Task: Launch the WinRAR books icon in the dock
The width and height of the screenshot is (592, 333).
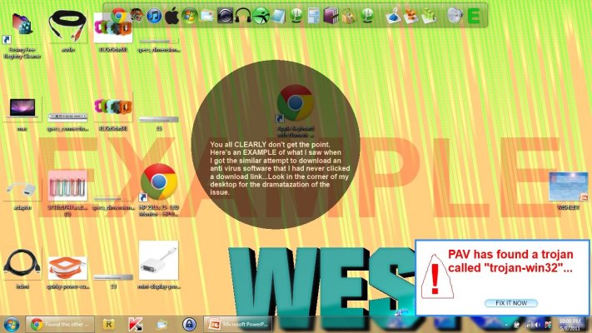Action: click(x=331, y=17)
